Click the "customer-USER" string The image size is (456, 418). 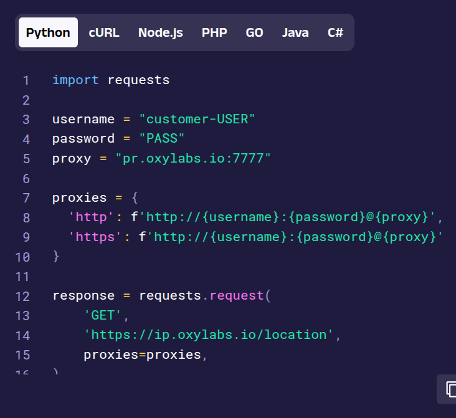tap(197, 119)
